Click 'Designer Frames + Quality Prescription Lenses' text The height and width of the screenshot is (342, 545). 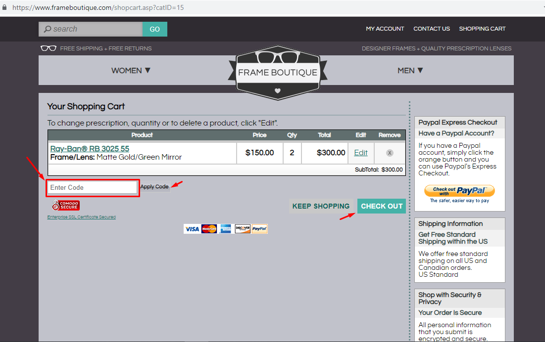[x=437, y=48]
